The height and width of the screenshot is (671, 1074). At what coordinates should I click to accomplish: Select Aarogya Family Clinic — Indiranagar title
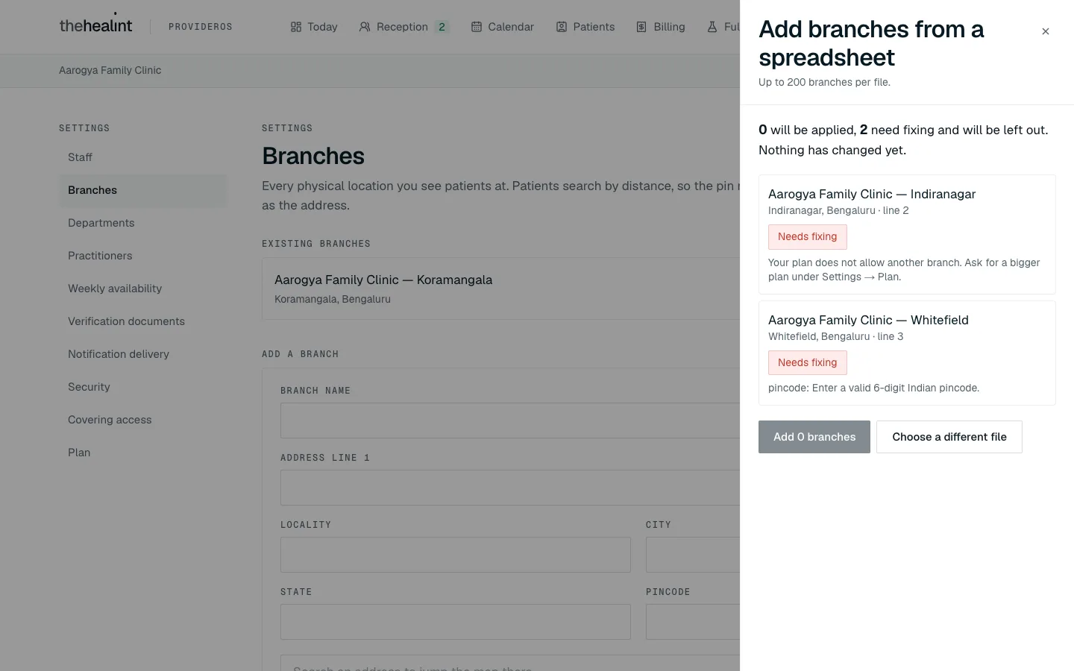872,194
